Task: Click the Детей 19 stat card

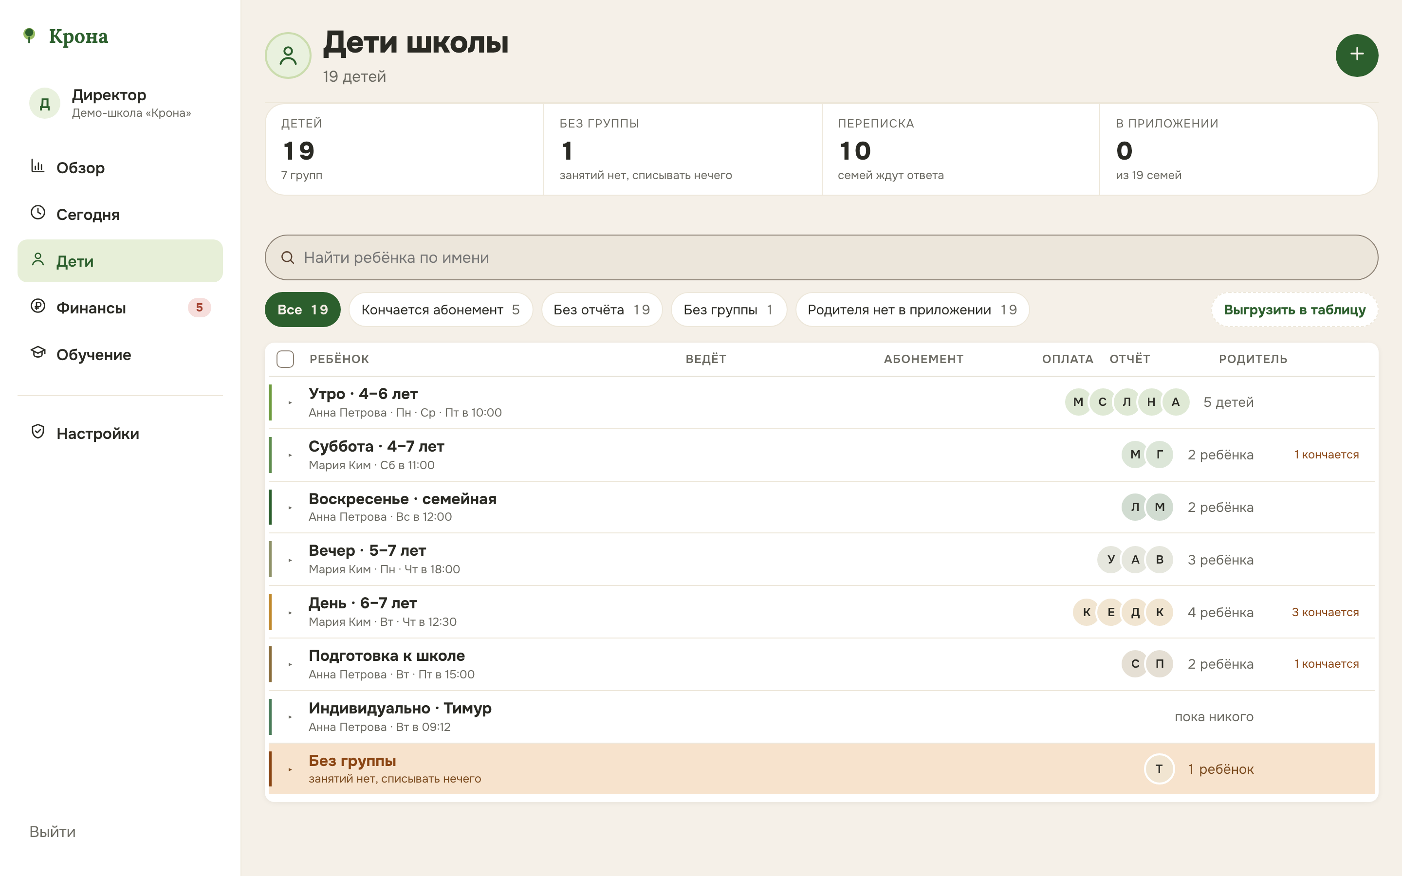Action: 405,149
